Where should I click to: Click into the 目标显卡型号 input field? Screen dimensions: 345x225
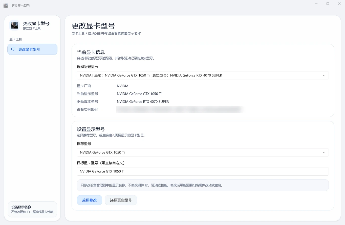pos(203,171)
